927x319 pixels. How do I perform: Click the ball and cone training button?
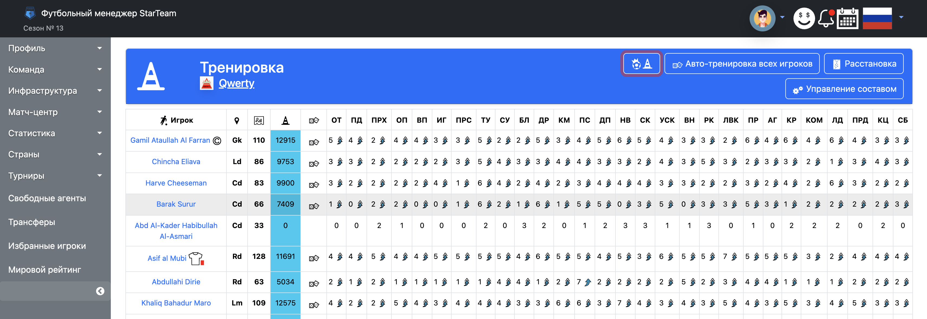click(x=641, y=64)
